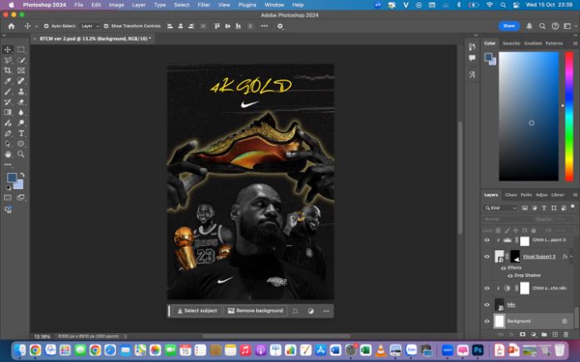Hide the Drop Shadow effect
This screenshot has height=362, width=580.
tap(510, 276)
